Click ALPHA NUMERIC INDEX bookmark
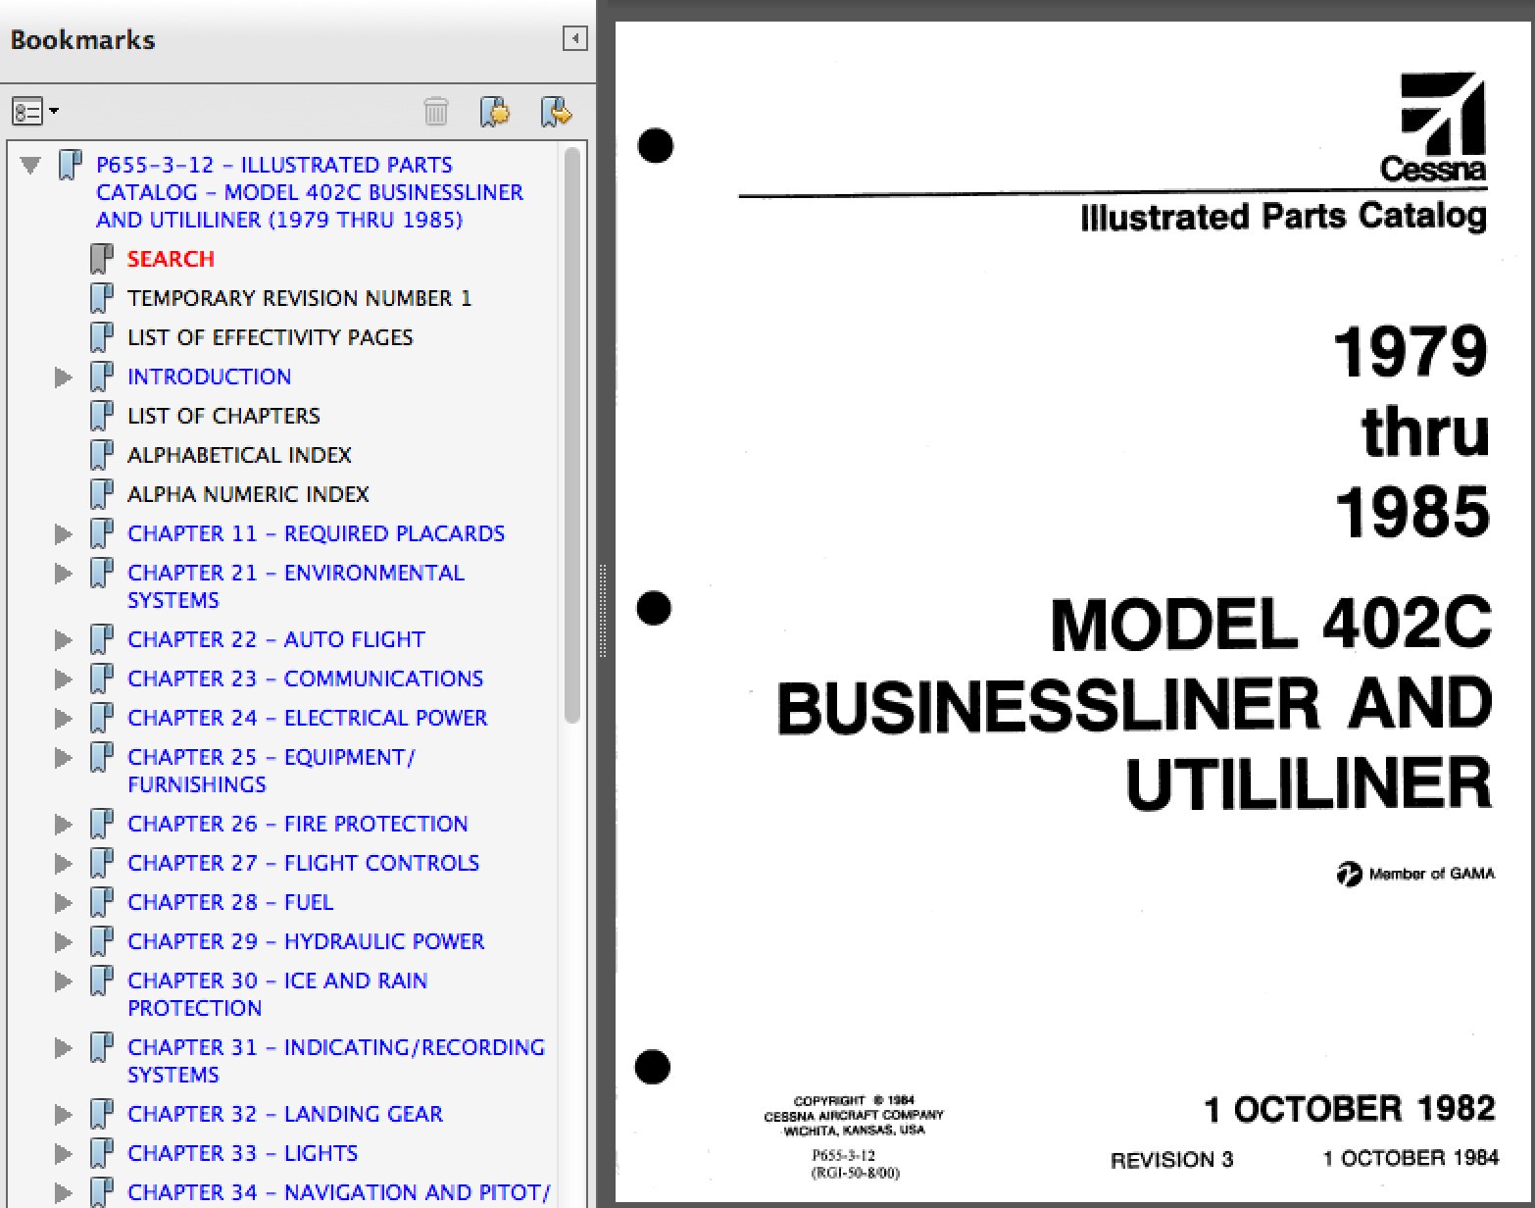Image resolution: width=1535 pixels, height=1208 pixels. 248,494
